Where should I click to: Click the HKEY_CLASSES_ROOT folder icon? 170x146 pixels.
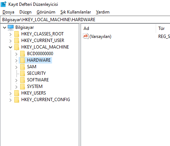pyautogui.click(x=16, y=34)
